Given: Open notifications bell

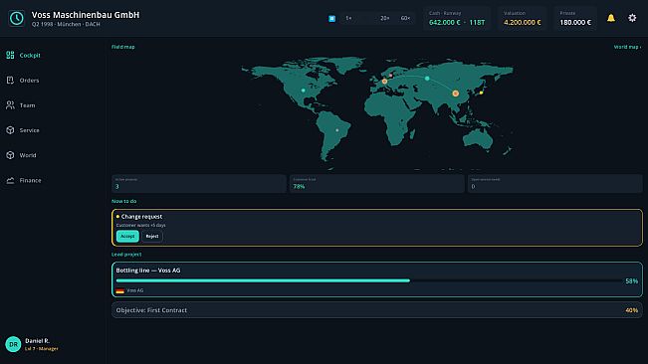Looking at the screenshot, I should coord(611,18).
